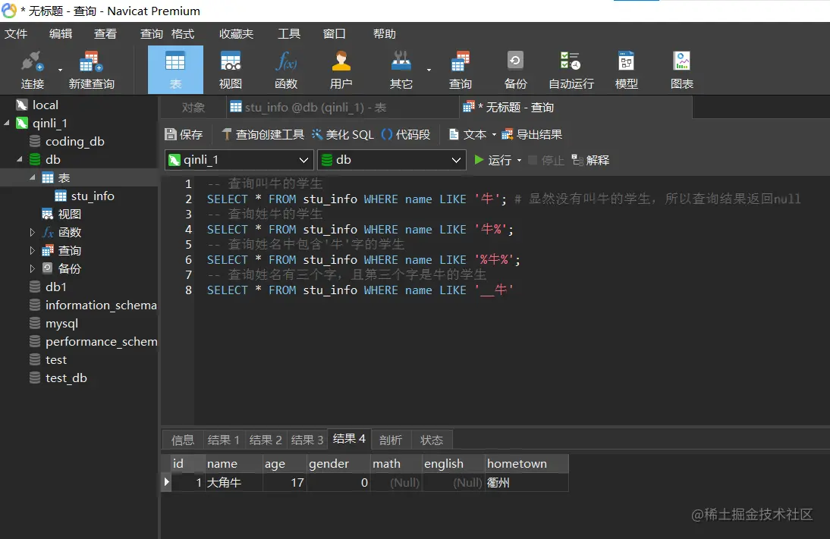Switch to the 结果 1 tab

(x=223, y=440)
